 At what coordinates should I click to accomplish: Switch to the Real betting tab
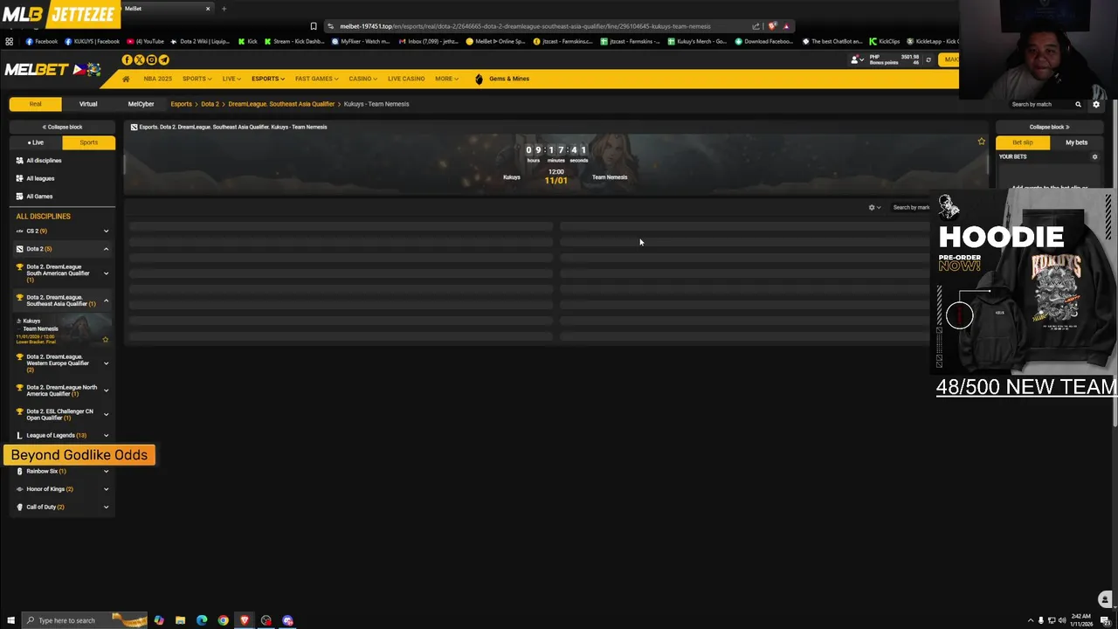[x=36, y=104]
